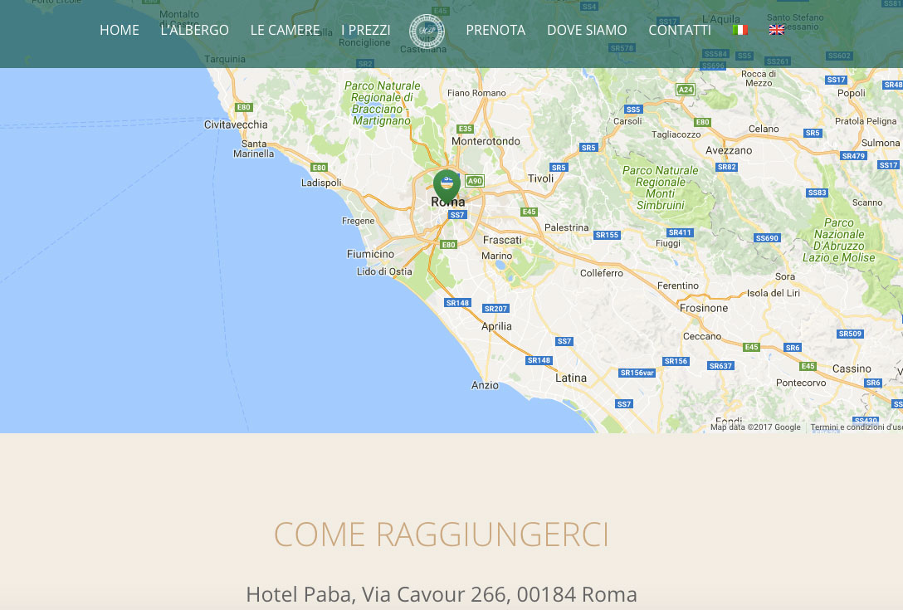Click the SR155 road badge near Palestrina
This screenshot has width=903, height=610.
pyautogui.click(x=607, y=235)
